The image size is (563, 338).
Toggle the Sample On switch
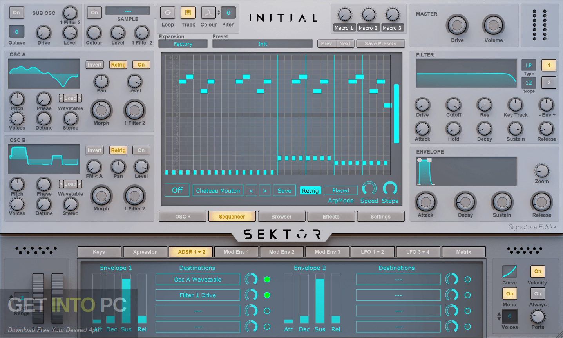tap(94, 13)
